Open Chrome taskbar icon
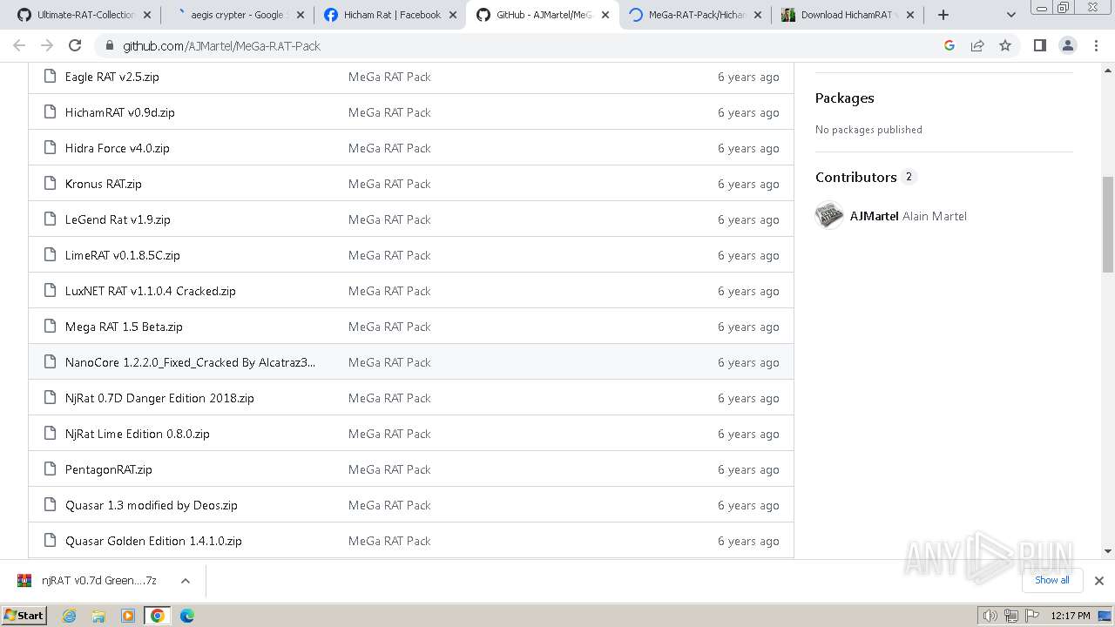Viewport: 1115px width, 627px height. coord(157,616)
